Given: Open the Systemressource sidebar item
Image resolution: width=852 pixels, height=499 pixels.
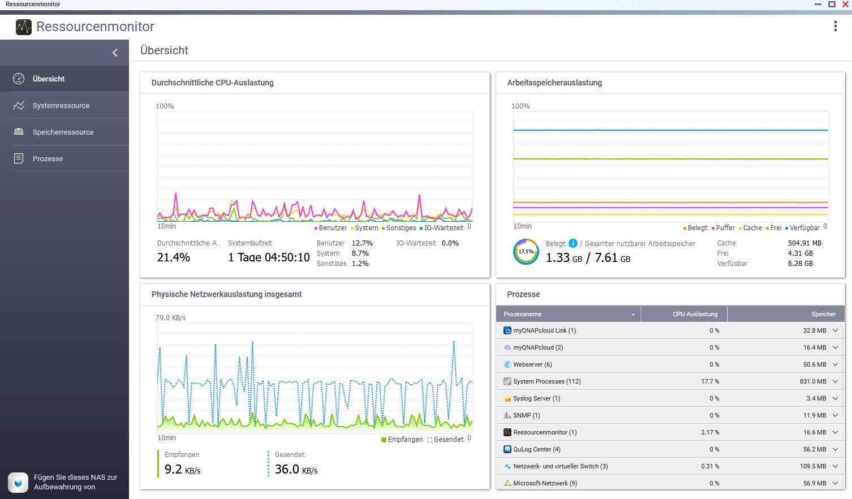Looking at the screenshot, I should 64,105.
